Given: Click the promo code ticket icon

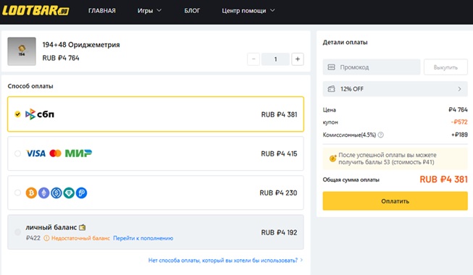Looking at the screenshot, I should point(331,67).
